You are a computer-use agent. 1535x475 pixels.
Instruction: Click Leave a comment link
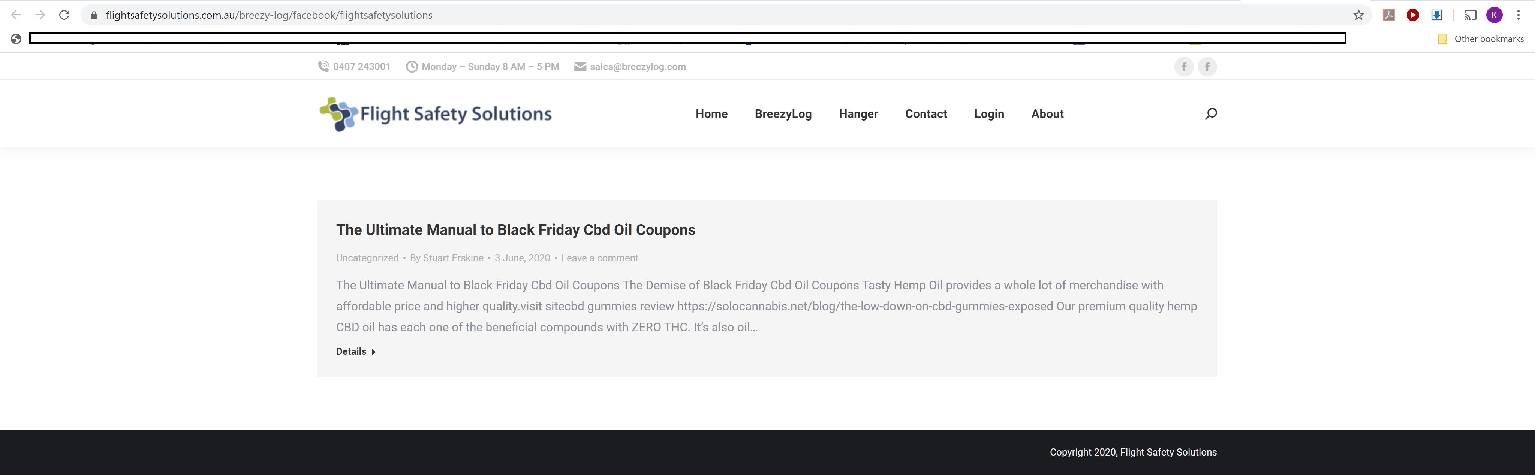(x=599, y=258)
